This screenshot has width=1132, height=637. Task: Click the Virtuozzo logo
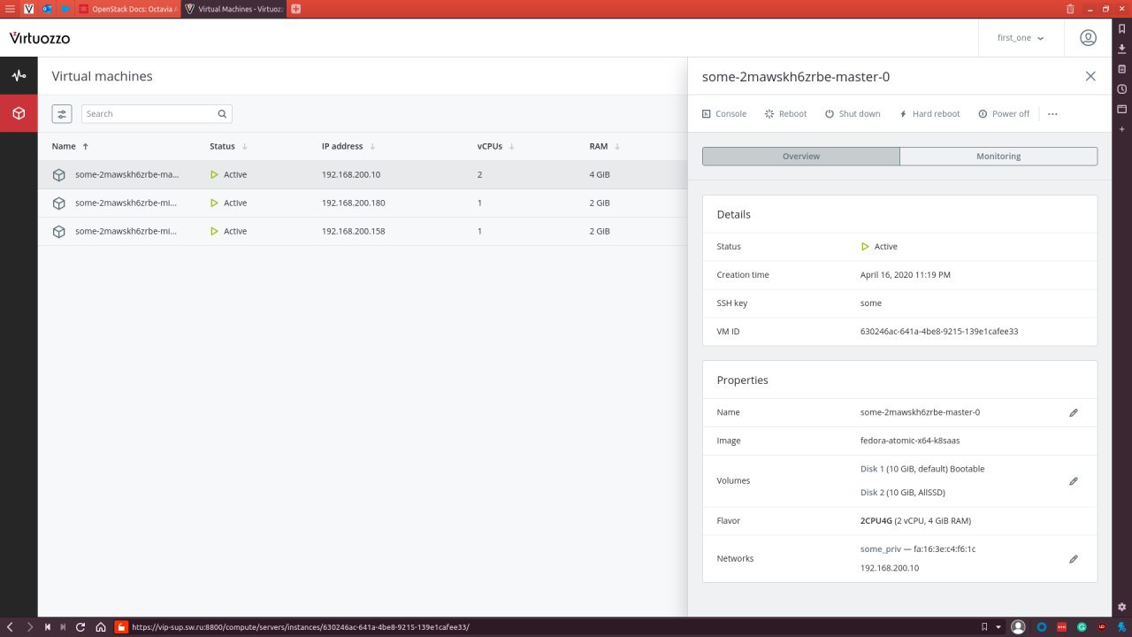40,38
